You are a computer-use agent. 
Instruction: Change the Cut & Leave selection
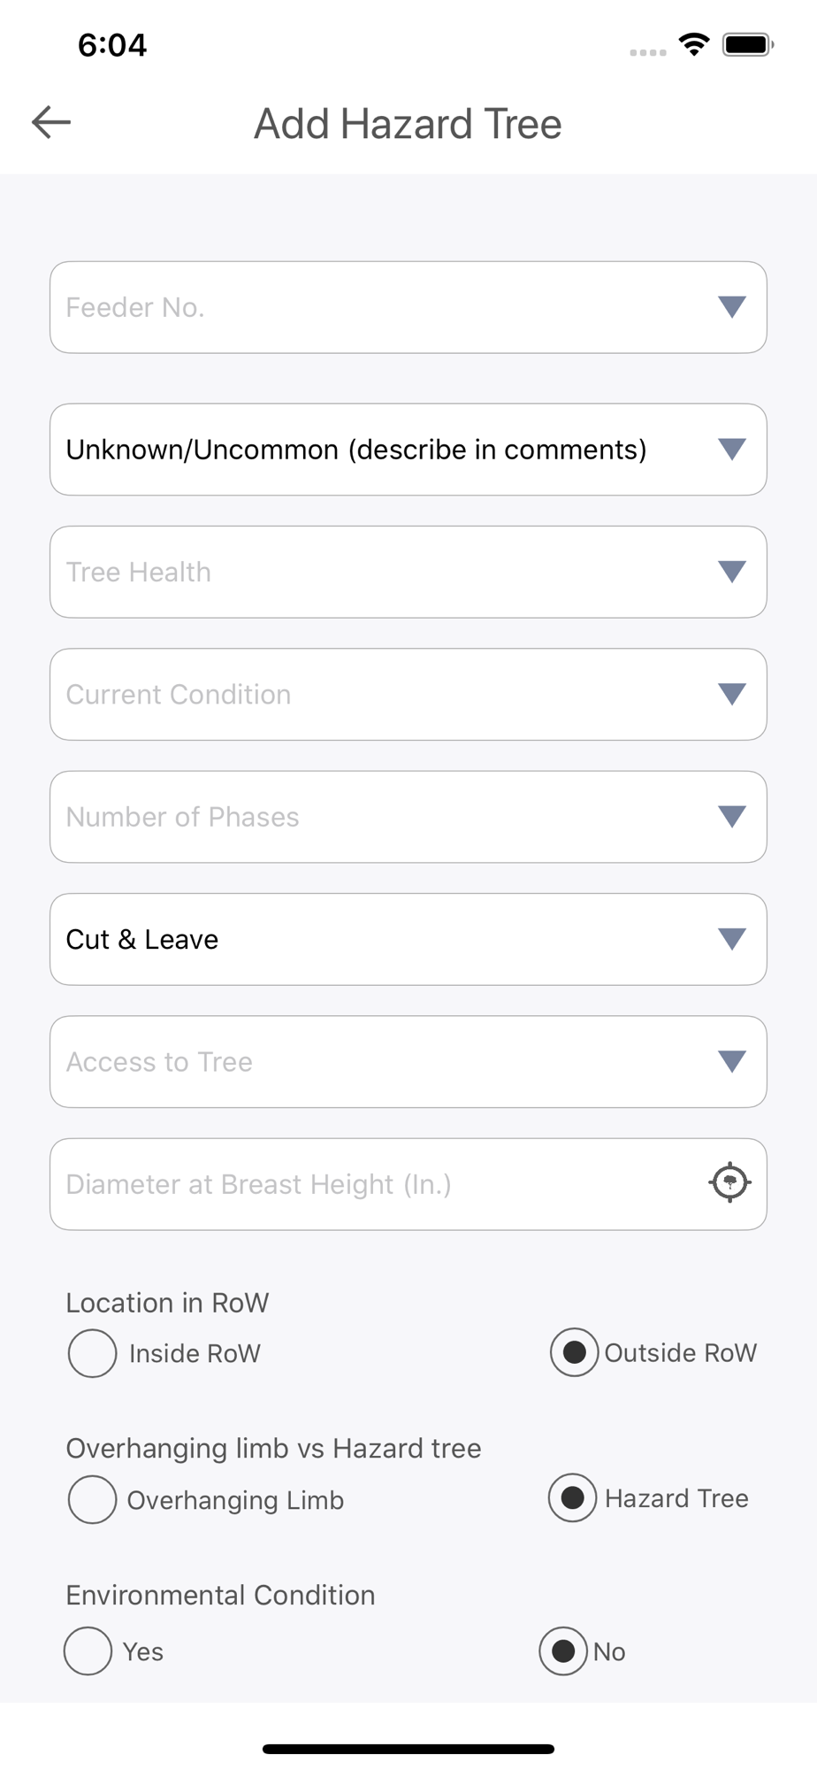408,939
